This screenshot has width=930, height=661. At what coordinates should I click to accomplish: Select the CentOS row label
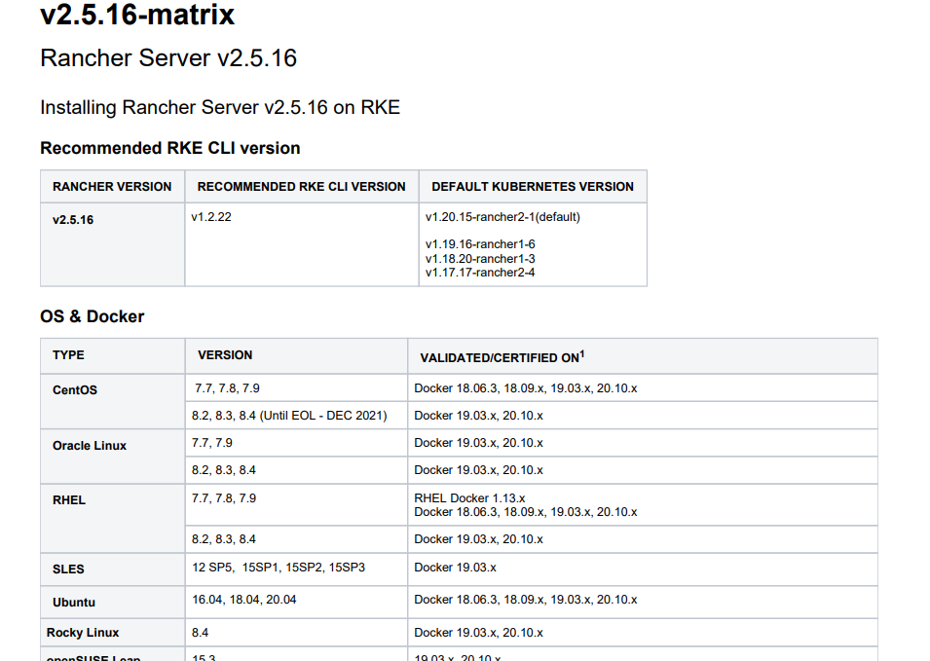[x=75, y=389]
